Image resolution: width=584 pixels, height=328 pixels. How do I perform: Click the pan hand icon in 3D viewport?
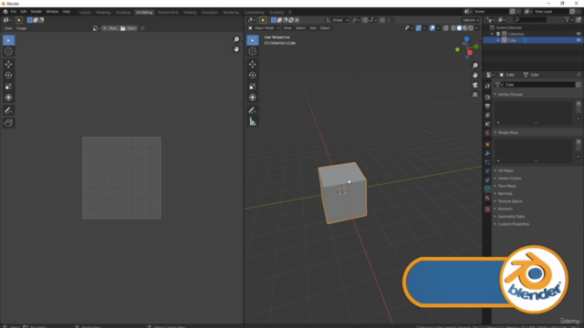point(474,75)
